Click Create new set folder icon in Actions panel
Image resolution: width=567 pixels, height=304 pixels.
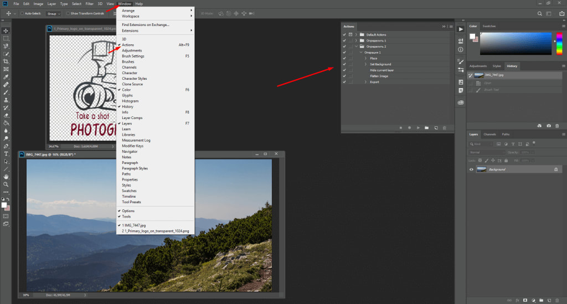click(x=427, y=128)
